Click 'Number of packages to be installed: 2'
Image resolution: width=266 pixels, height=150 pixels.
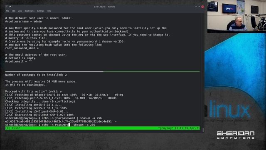coord(36,75)
